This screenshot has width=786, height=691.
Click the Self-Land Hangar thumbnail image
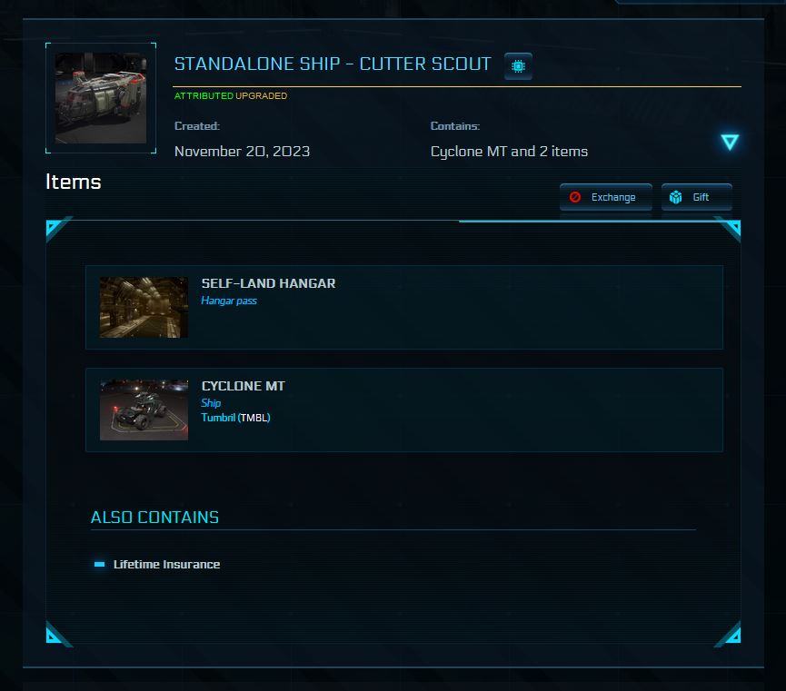pos(144,307)
